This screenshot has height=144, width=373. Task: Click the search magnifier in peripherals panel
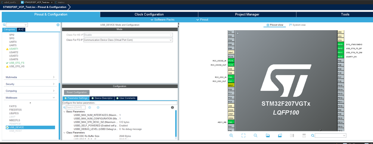coord(4,25)
